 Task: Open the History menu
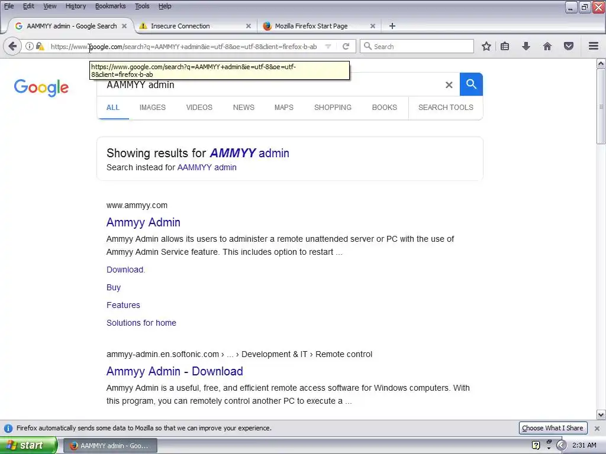(76, 6)
